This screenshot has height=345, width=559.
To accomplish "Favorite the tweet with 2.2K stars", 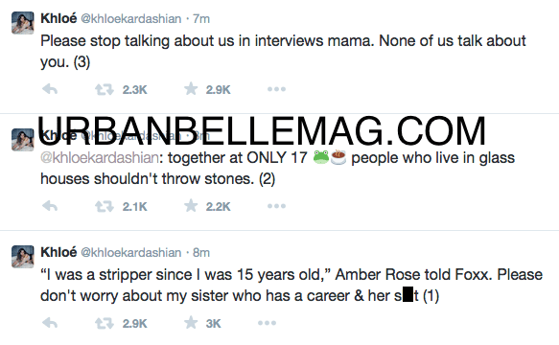I will 191,206.
